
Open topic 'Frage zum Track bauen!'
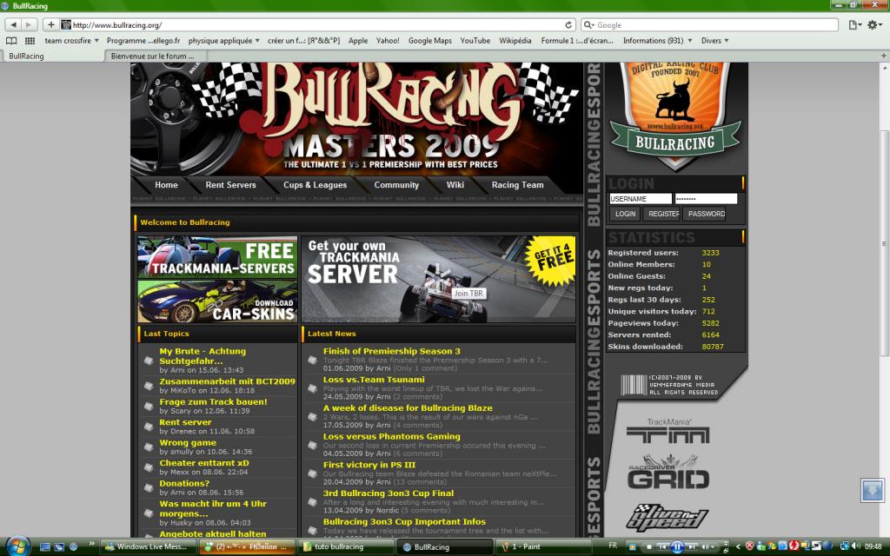tap(213, 401)
